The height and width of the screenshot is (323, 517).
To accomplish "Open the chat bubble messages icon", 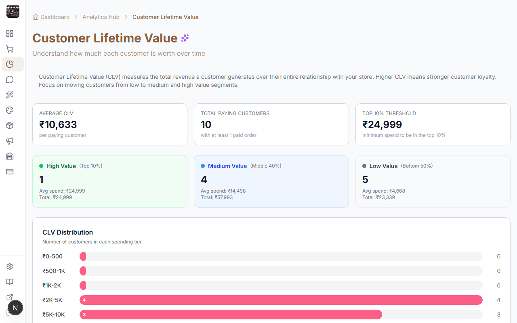I will 10,80.
